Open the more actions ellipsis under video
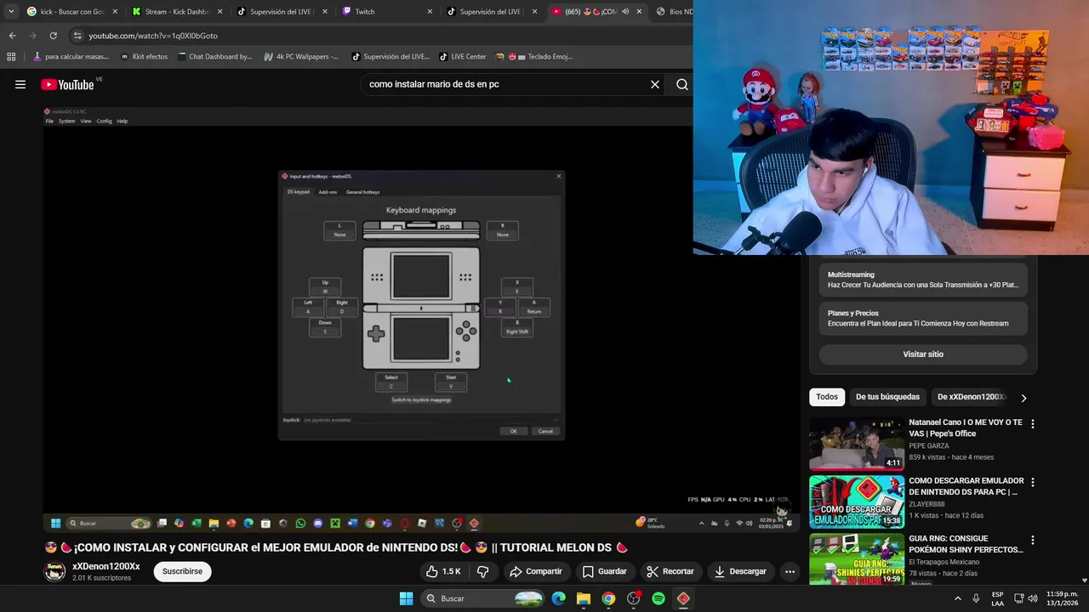The height and width of the screenshot is (612, 1089). point(790,571)
